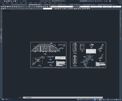
Task: Open the lineweight ByLayer dropdown
Action: click(107, 7)
